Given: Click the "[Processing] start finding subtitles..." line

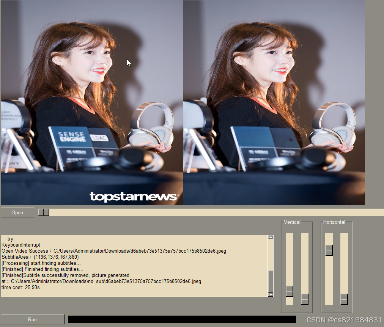Looking at the screenshot, I should [41, 263].
